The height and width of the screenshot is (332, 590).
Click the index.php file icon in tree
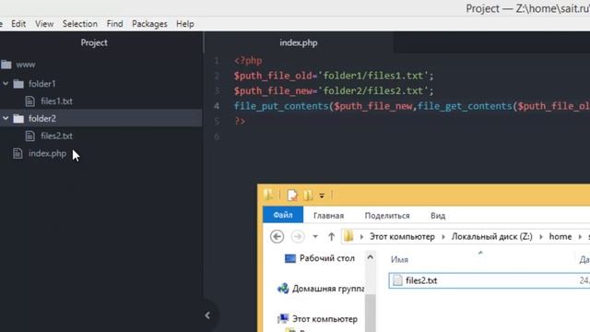(x=18, y=153)
